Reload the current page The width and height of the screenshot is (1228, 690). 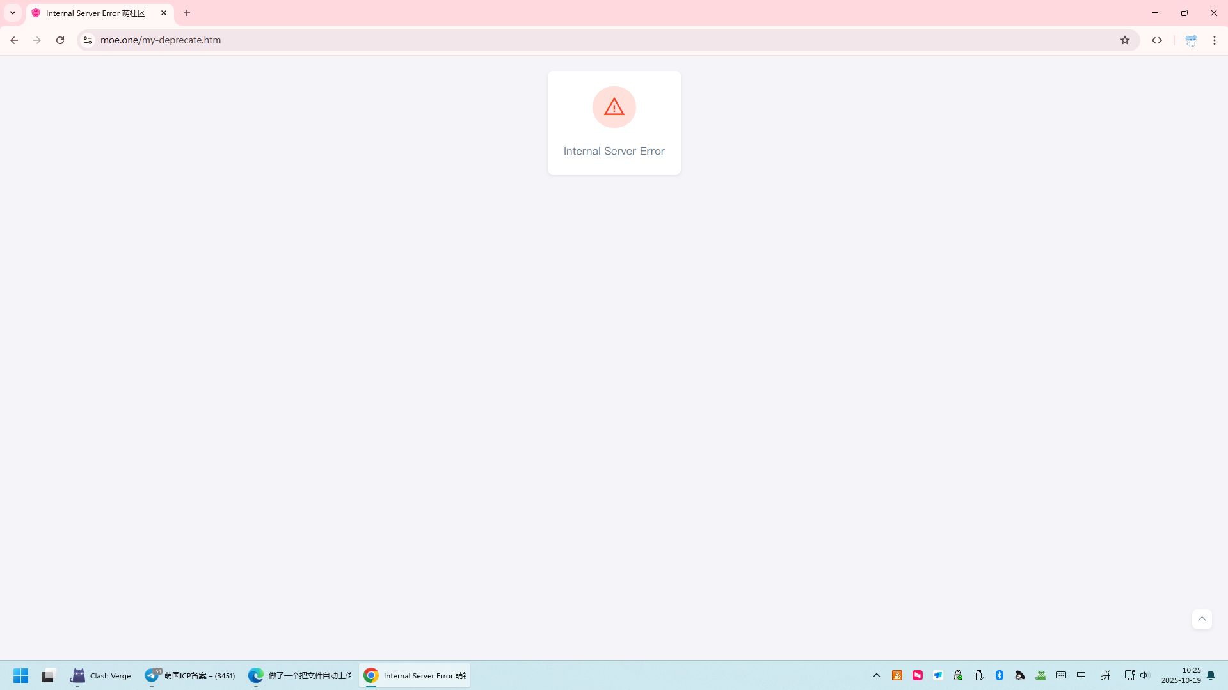click(60, 40)
